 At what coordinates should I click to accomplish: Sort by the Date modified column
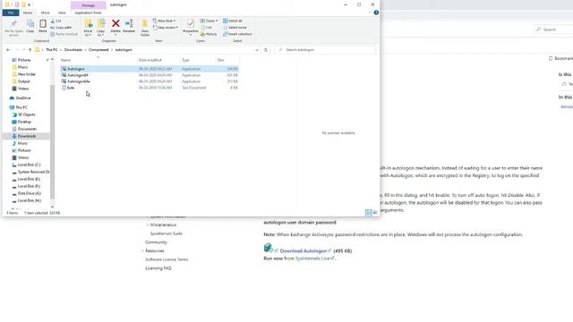[150, 60]
